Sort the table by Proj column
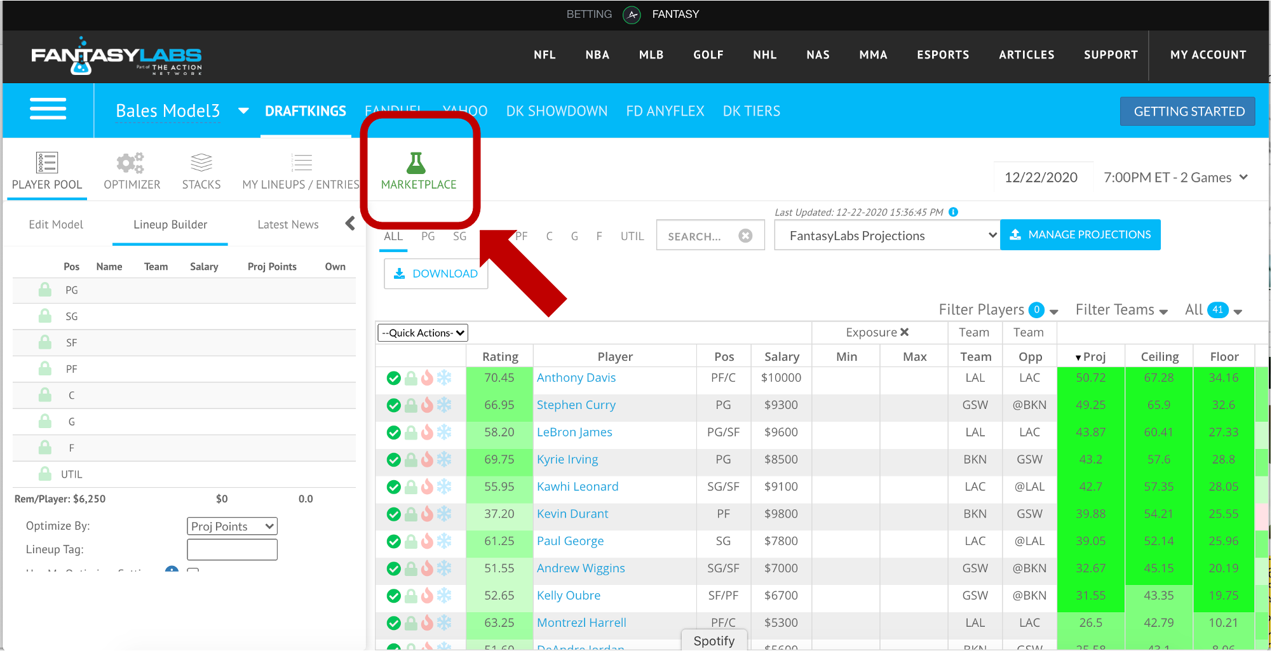The image size is (1272, 651). pos(1090,357)
